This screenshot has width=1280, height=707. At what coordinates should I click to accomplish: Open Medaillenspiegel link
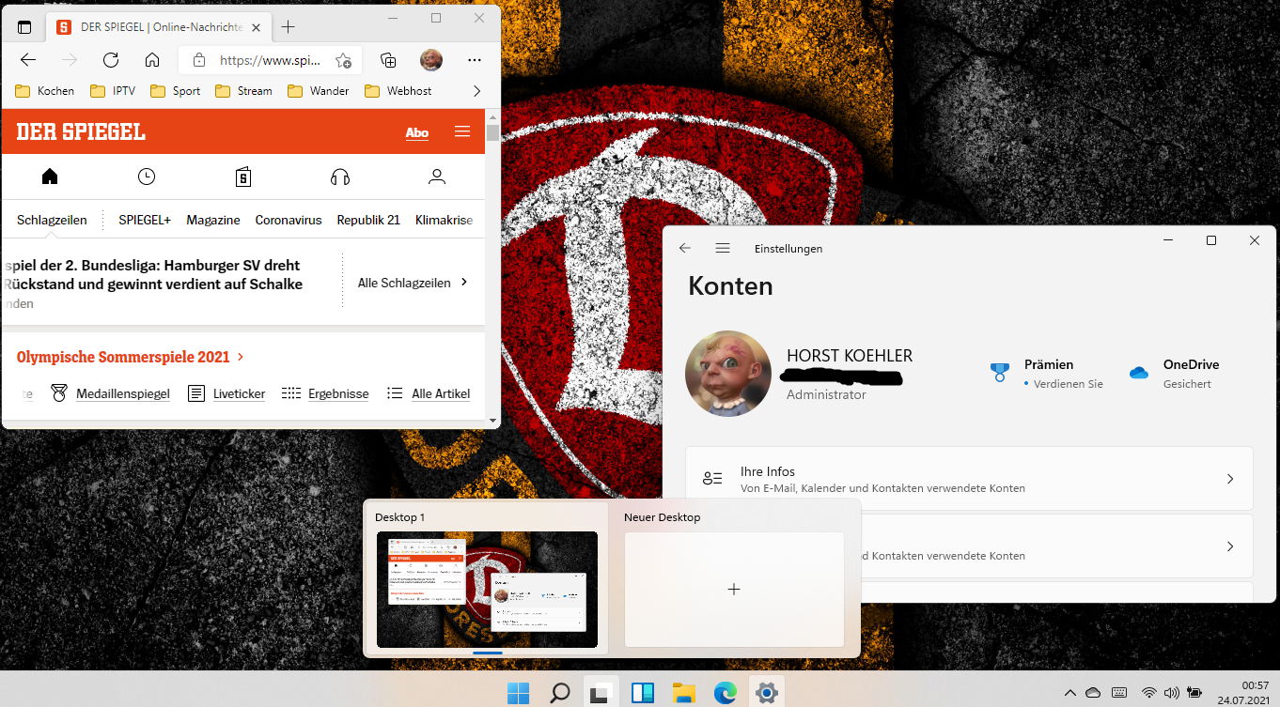111,393
